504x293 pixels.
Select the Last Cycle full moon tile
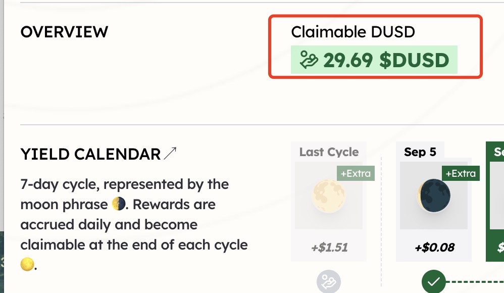coord(328,196)
